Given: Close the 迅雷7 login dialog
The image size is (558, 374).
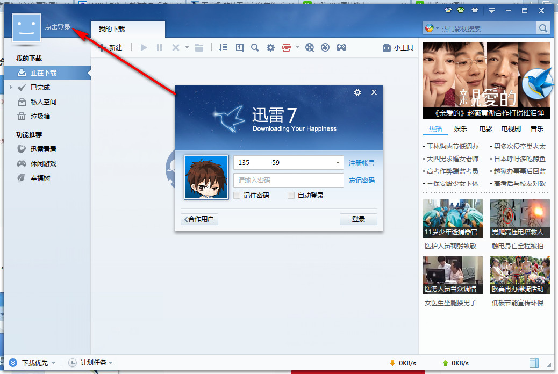Looking at the screenshot, I should (374, 92).
